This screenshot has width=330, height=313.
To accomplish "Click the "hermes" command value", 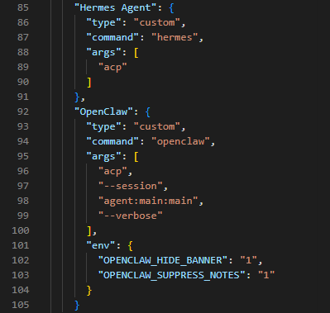I will [x=175, y=37].
